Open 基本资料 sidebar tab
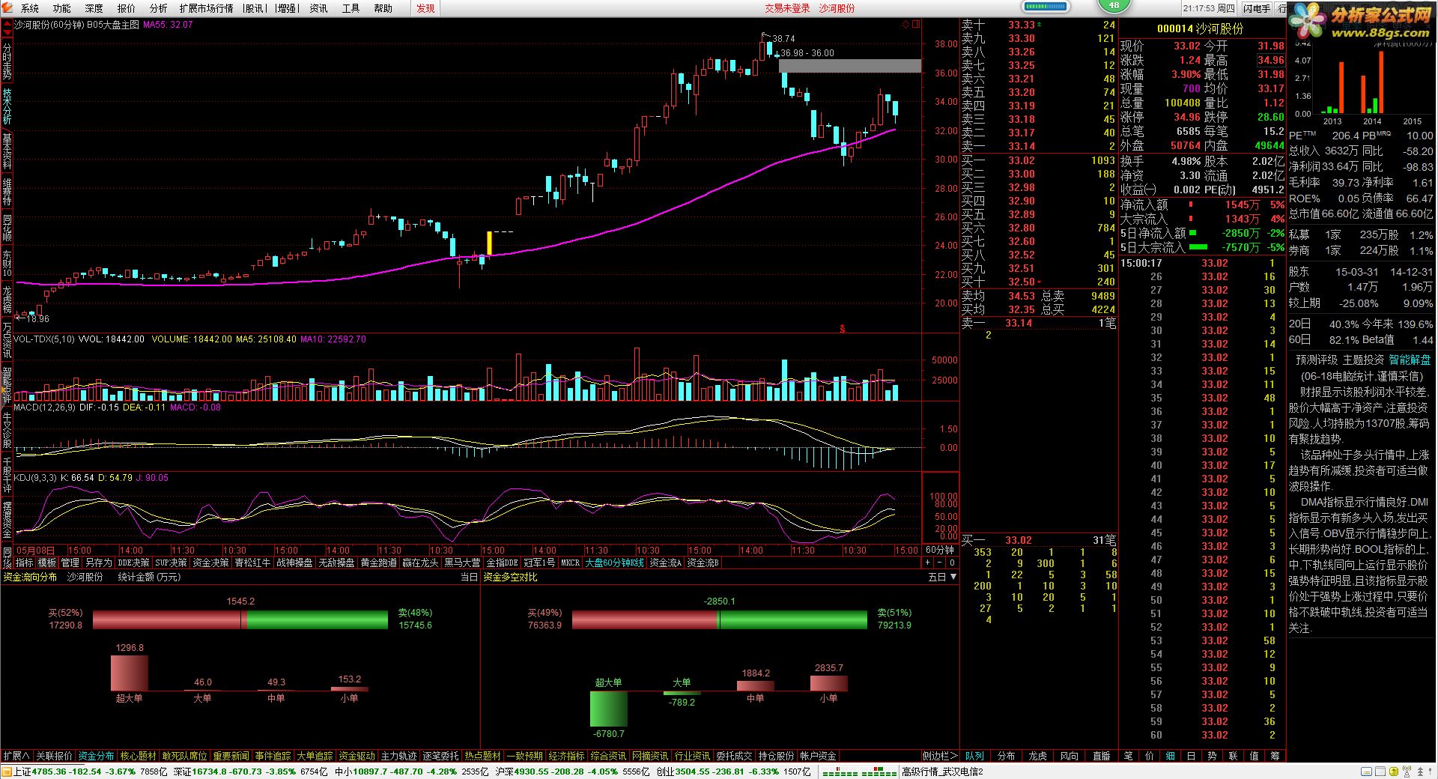Viewport: 1438px width, 779px height. tap(7, 151)
